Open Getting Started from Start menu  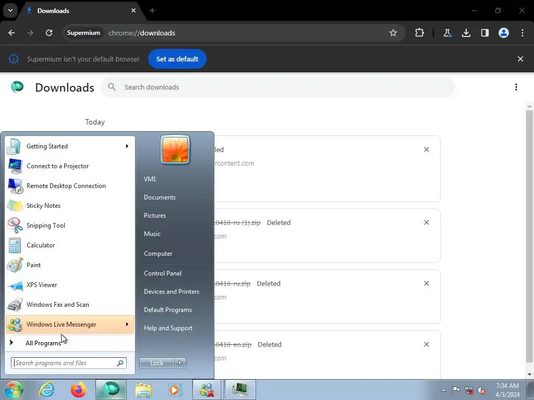(69, 146)
